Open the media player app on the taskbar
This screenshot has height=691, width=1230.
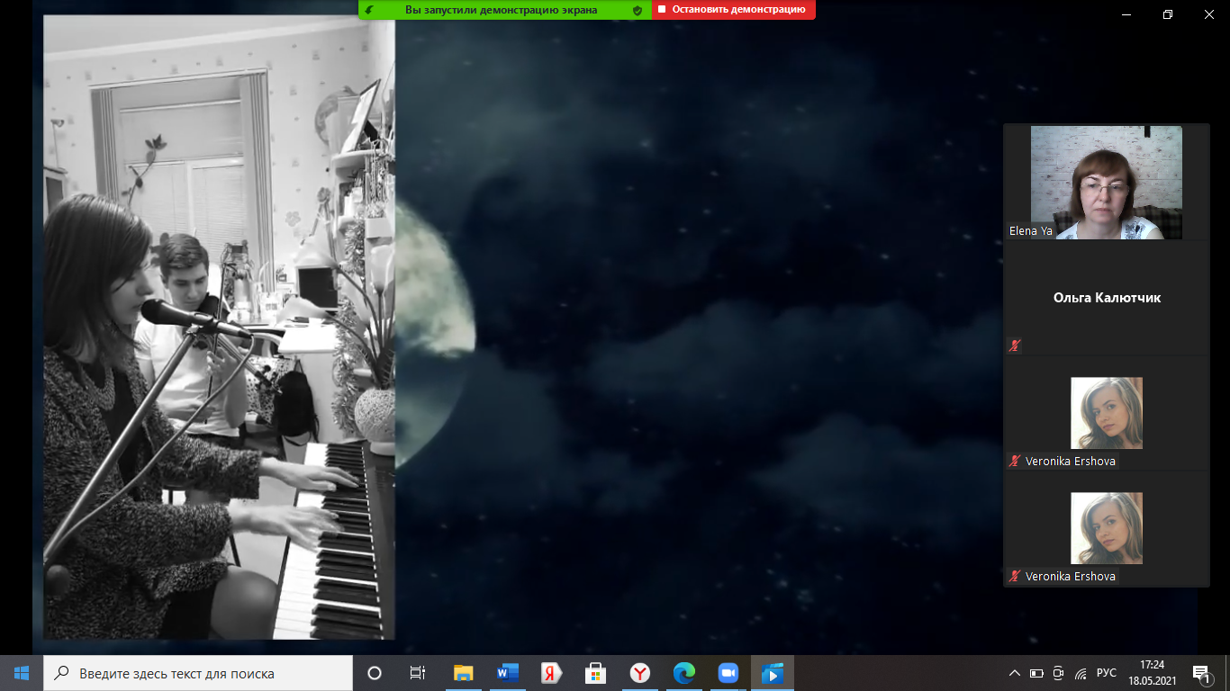773,673
